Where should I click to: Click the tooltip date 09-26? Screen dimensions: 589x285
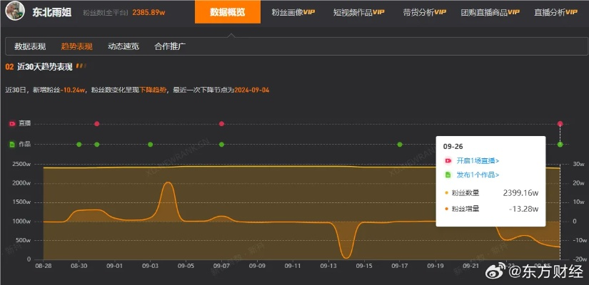click(453, 147)
